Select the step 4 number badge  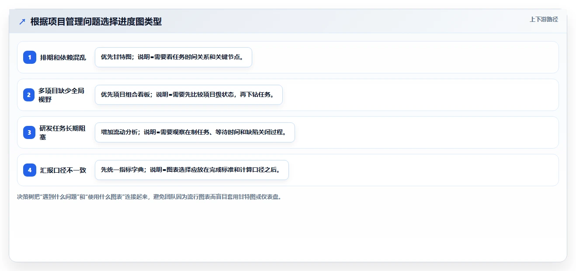tap(30, 170)
